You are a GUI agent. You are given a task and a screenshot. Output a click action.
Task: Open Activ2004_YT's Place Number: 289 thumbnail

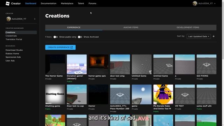120,94
